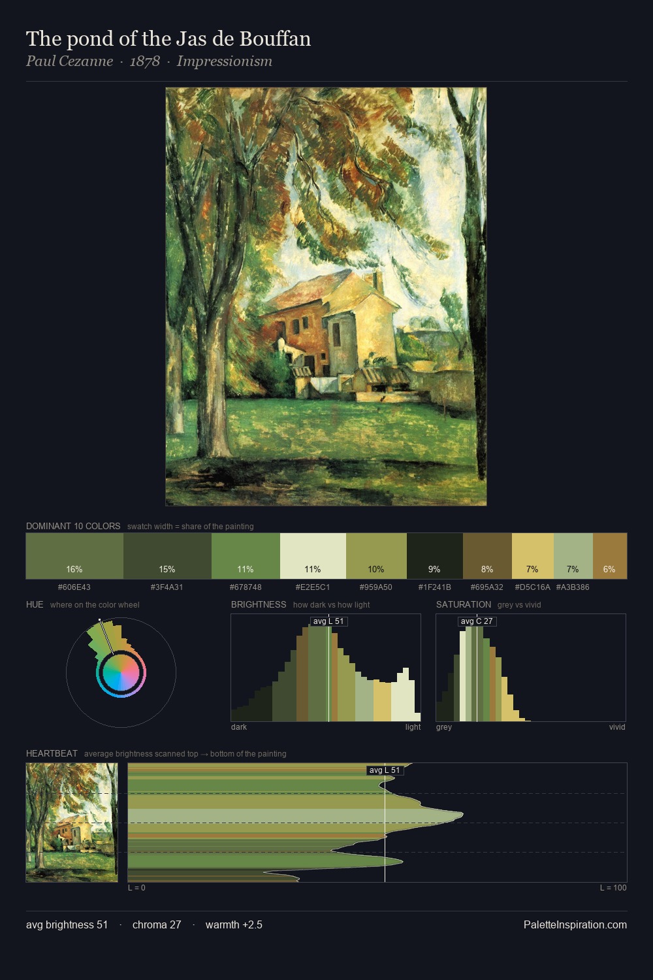Click hex code label '#E2E5C1'
This screenshot has width=653, height=980.
(x=313, y=587)
